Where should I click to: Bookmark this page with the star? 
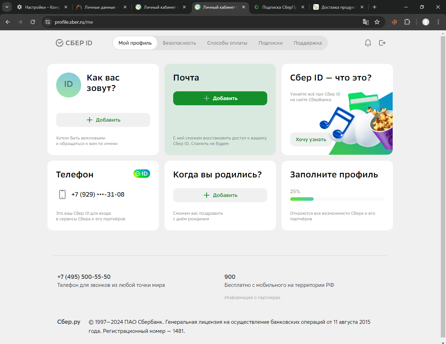click(x=377, y=22)
